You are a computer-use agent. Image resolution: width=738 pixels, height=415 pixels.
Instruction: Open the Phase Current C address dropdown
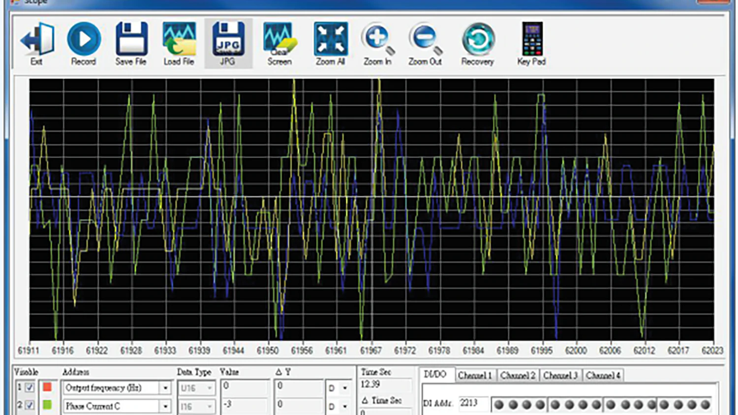tap(165, 407)
